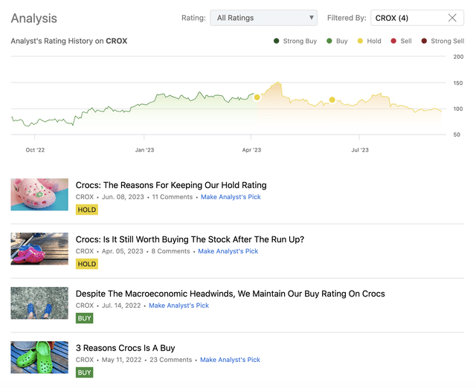Screen dimensions: 476x388
Task: Open blue Crocs on grass thumbnail
Action: point(39,303)
